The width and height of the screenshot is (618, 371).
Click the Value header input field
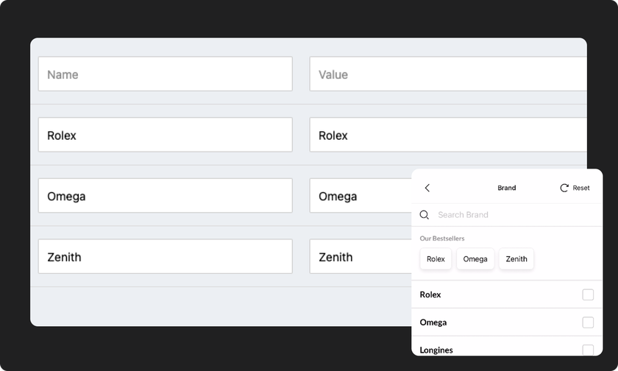(x=447, y=74)
